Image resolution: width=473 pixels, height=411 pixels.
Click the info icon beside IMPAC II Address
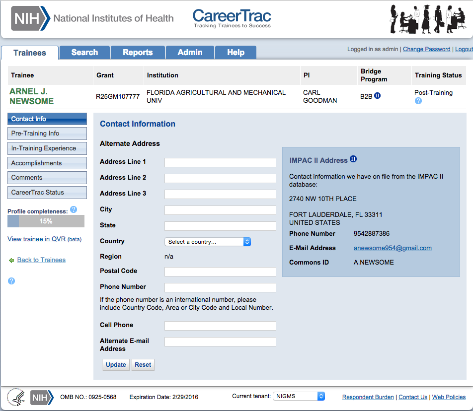pos(353,159)
